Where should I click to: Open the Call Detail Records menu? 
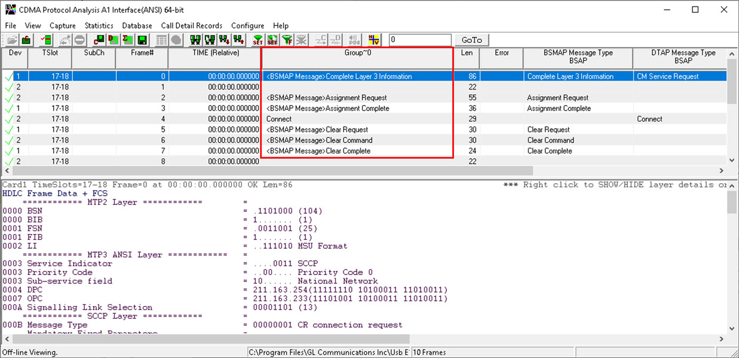pyautogui.click(x=192, y=26)
